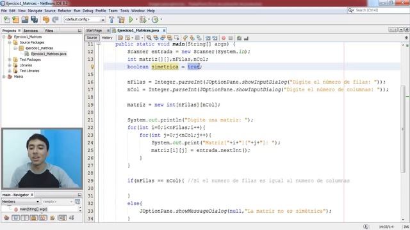Expand the Matriz project node
410x230 pixels.
tap(4, 77)
